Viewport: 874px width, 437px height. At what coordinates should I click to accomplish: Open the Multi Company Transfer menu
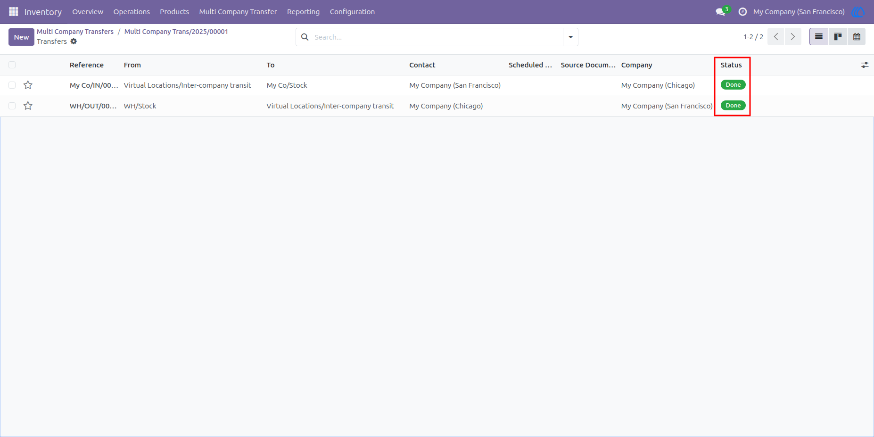coord(238,12)
